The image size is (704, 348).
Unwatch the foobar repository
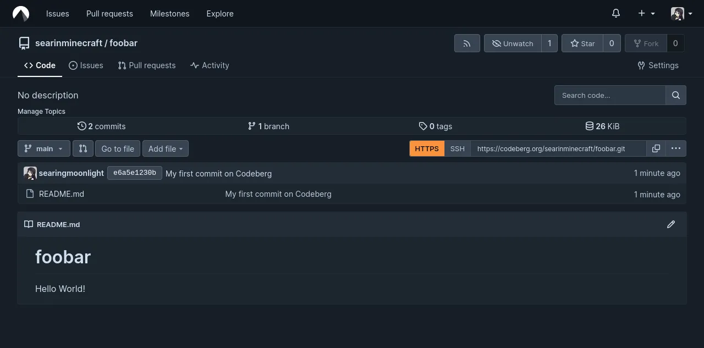pos(513,43)
